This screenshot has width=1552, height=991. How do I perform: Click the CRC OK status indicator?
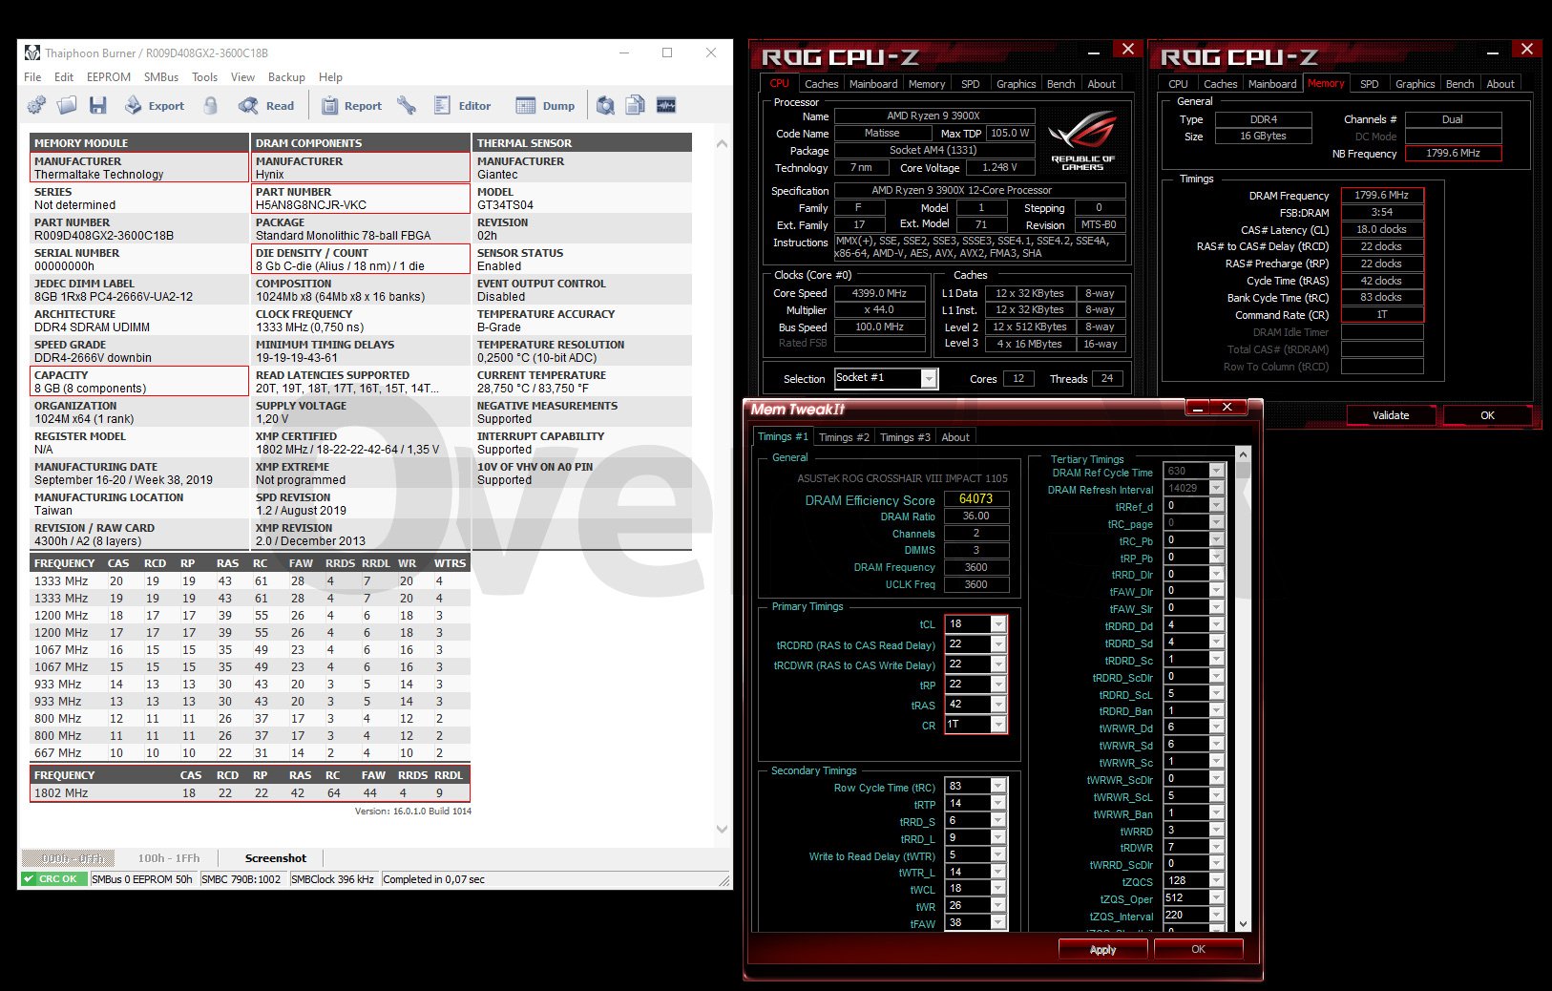tap(54, 879)
